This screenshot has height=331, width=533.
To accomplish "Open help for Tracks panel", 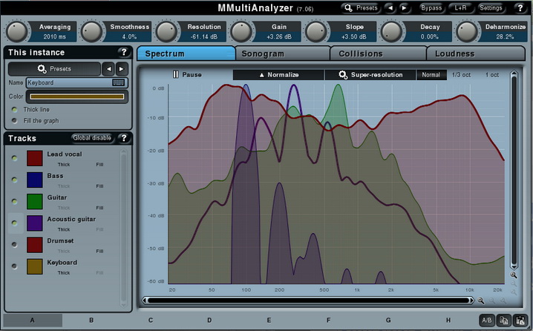I will point(124,138).
